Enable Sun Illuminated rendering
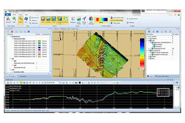Image resolution: width=185 pixels, height=123 pixels. (117, 20)
